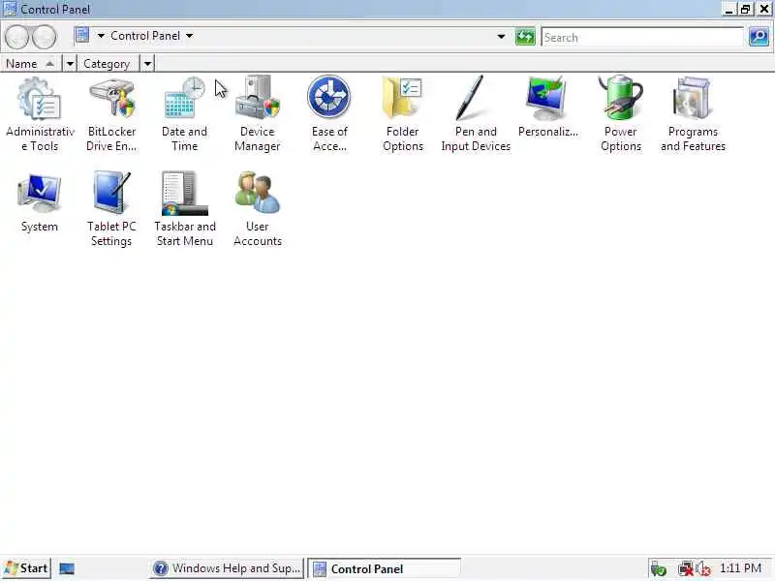Open Taskbar and Start Menu icon
This screenshot has width=775, height=581.
coord(184,193)
